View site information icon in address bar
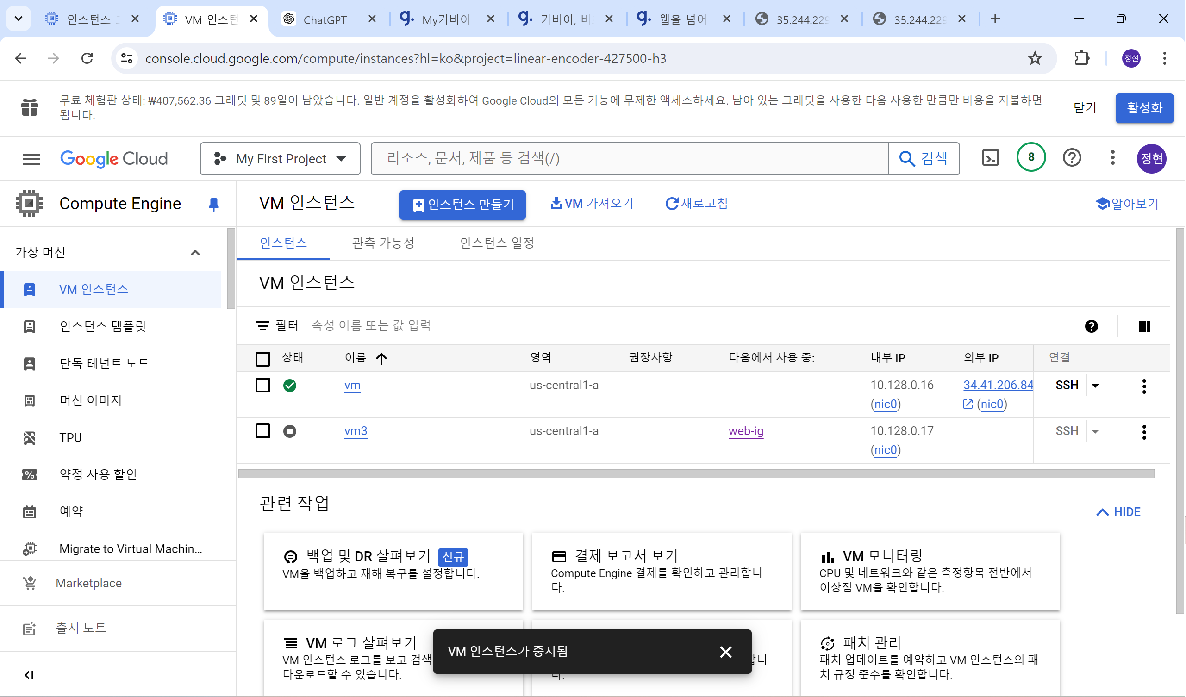The height and width of the screenshot is (697, 1186). pos(127,58)
